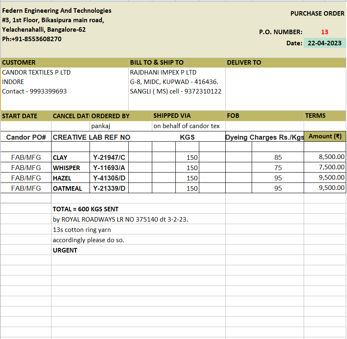The height and width of the screenshot is (339, 347).
Task: Select the TERMS header cell
Action: pos(325,116)
